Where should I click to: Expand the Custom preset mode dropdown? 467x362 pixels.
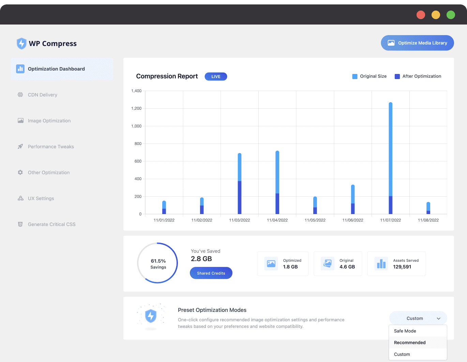[418, 318]
